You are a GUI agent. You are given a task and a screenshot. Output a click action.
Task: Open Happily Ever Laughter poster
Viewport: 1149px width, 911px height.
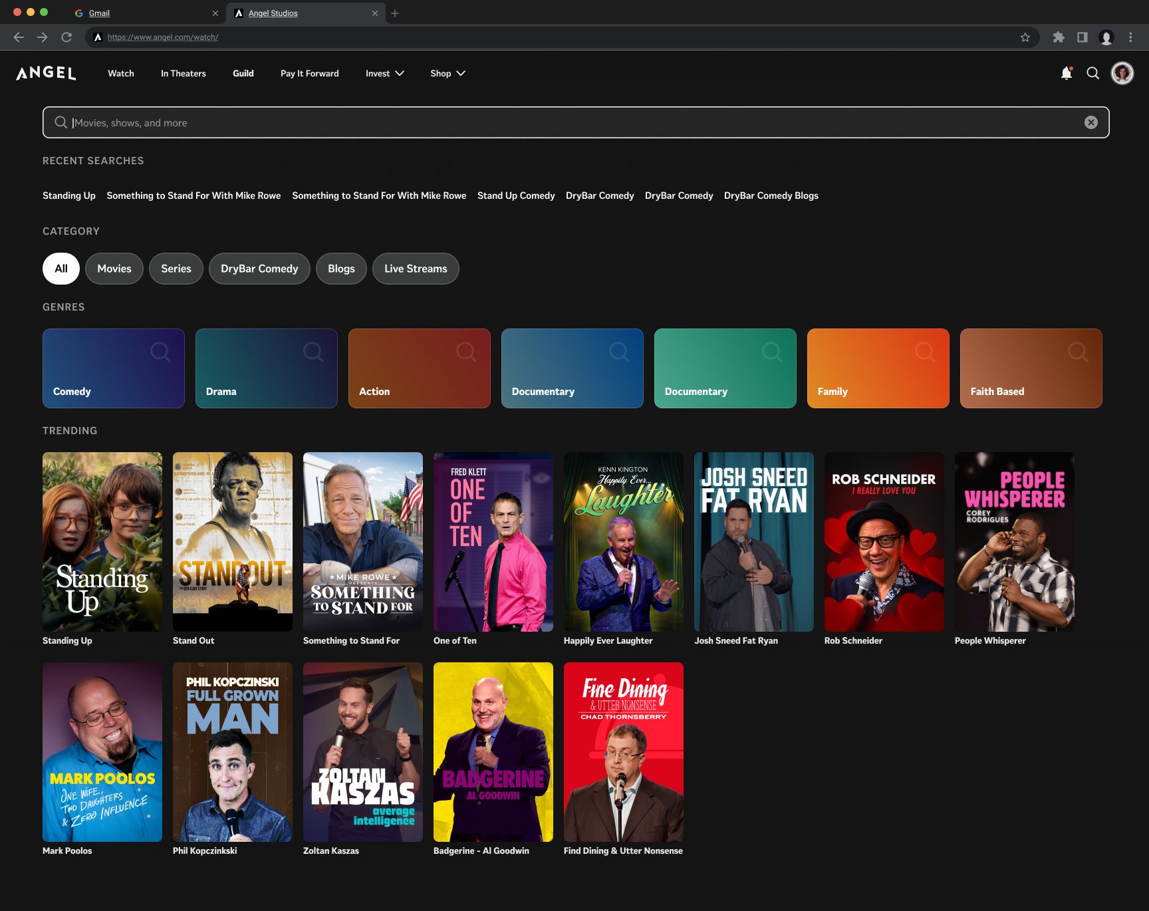(624, 542)
